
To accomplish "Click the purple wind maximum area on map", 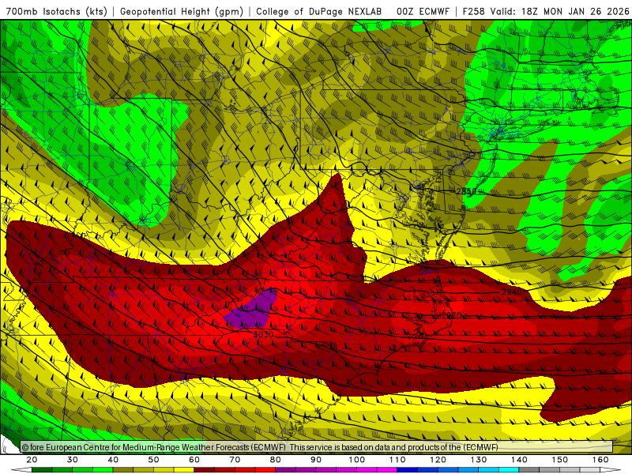I will pos(253,310).
